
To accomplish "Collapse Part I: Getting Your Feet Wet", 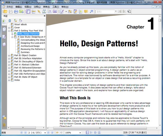I will 9,31.
